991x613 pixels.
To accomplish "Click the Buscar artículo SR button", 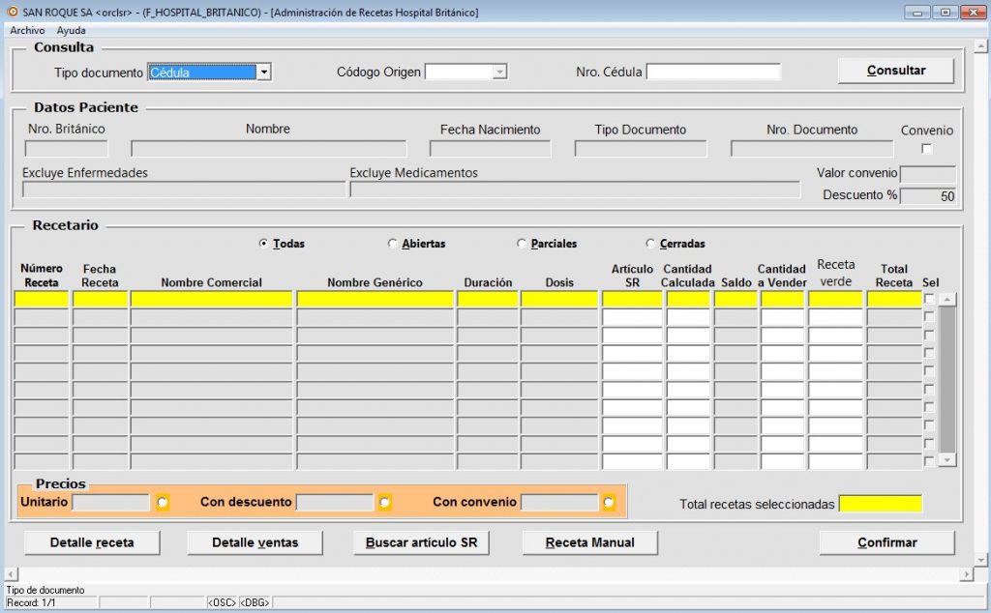I will coord(421,542).
